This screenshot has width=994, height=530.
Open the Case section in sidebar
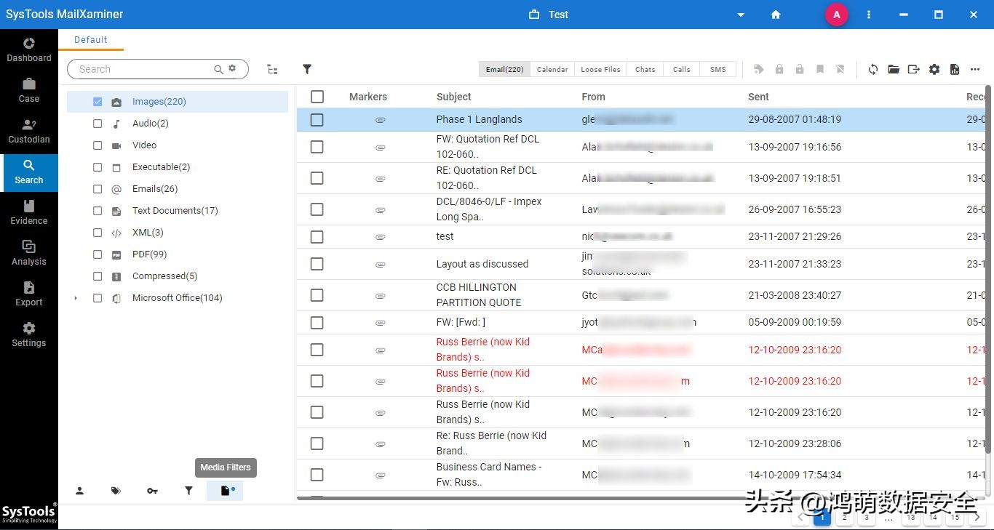[29, 90]
